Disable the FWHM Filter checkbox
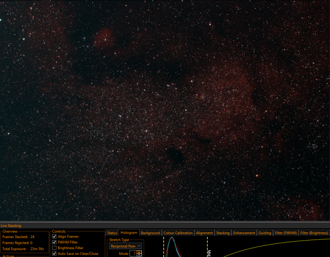This screenshot has height=257, width=330. click(x=54, y=242)
